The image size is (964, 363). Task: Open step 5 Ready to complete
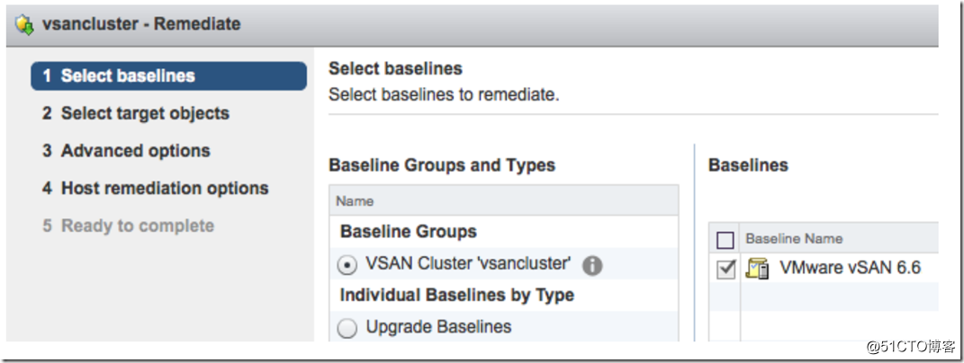(128, 226)
